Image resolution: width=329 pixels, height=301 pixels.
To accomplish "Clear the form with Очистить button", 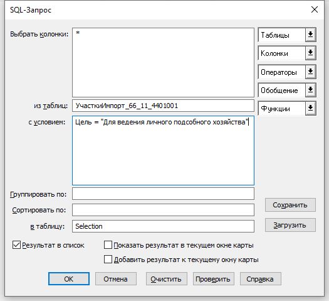I will click(x=167, y=279).
